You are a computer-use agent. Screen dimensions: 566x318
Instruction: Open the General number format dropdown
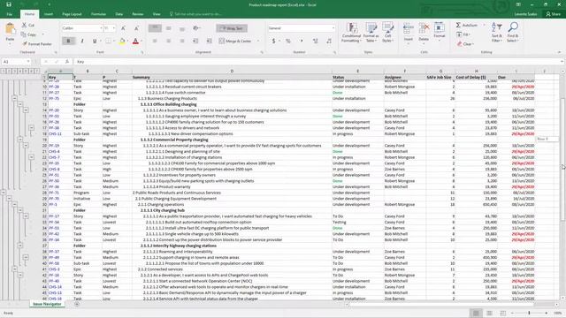point(333,28)
